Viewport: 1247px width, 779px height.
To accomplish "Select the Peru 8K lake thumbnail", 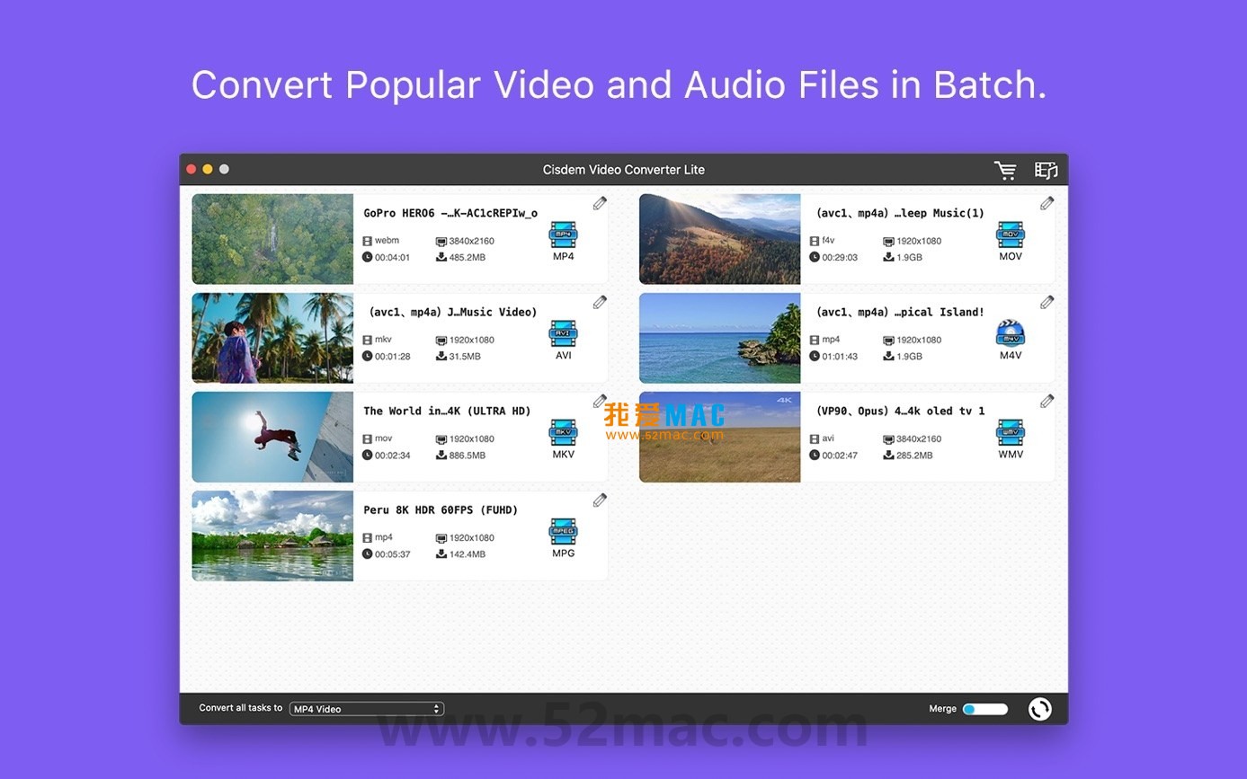I will [272, 536].
